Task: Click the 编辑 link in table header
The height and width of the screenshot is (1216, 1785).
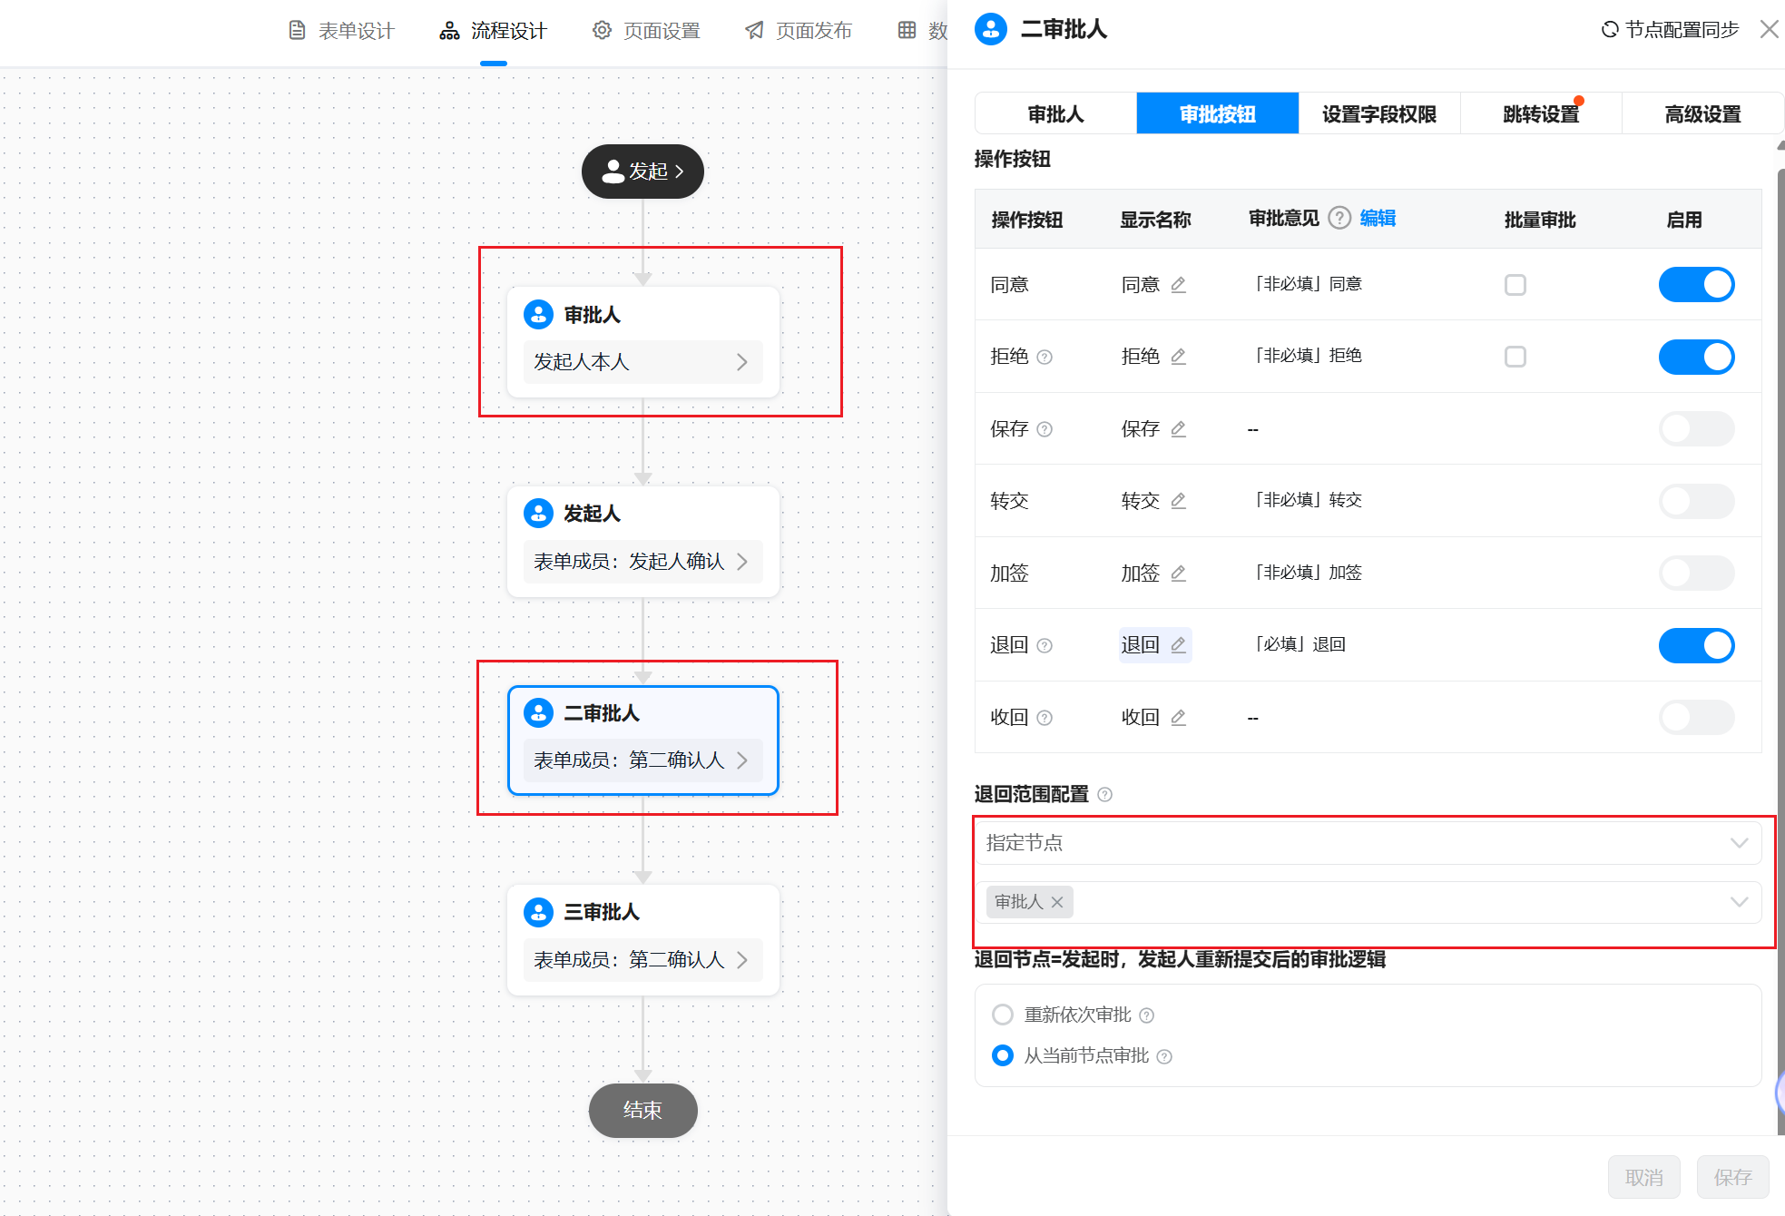Action: click(1377, 219)
